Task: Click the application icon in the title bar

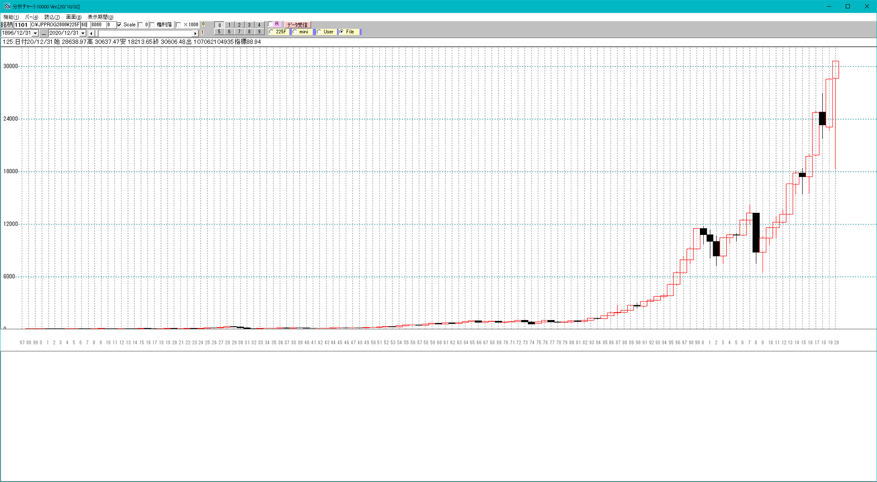Action: point(7,6)
